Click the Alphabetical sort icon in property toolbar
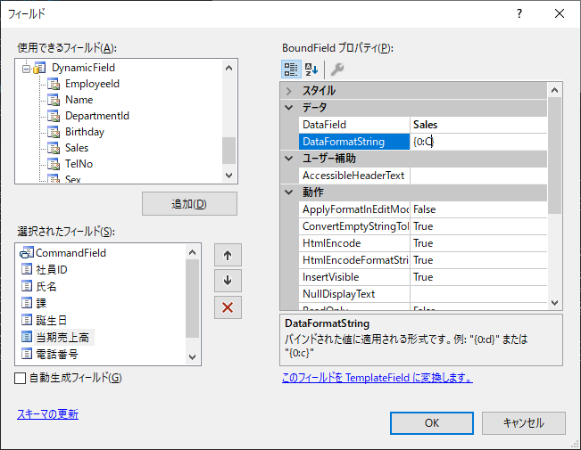This screenshot has height=450, width=581. coord(311,70)
